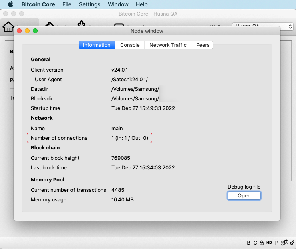Click the Memory usage label
The image size is (296, 249).
(49, 200)
